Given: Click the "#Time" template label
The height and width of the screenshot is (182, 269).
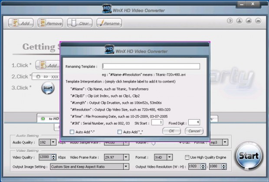Looking at the screenshot, I should [77, 116].
